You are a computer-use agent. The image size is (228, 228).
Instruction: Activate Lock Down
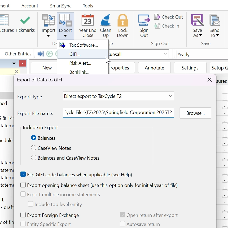click(123, 26)
